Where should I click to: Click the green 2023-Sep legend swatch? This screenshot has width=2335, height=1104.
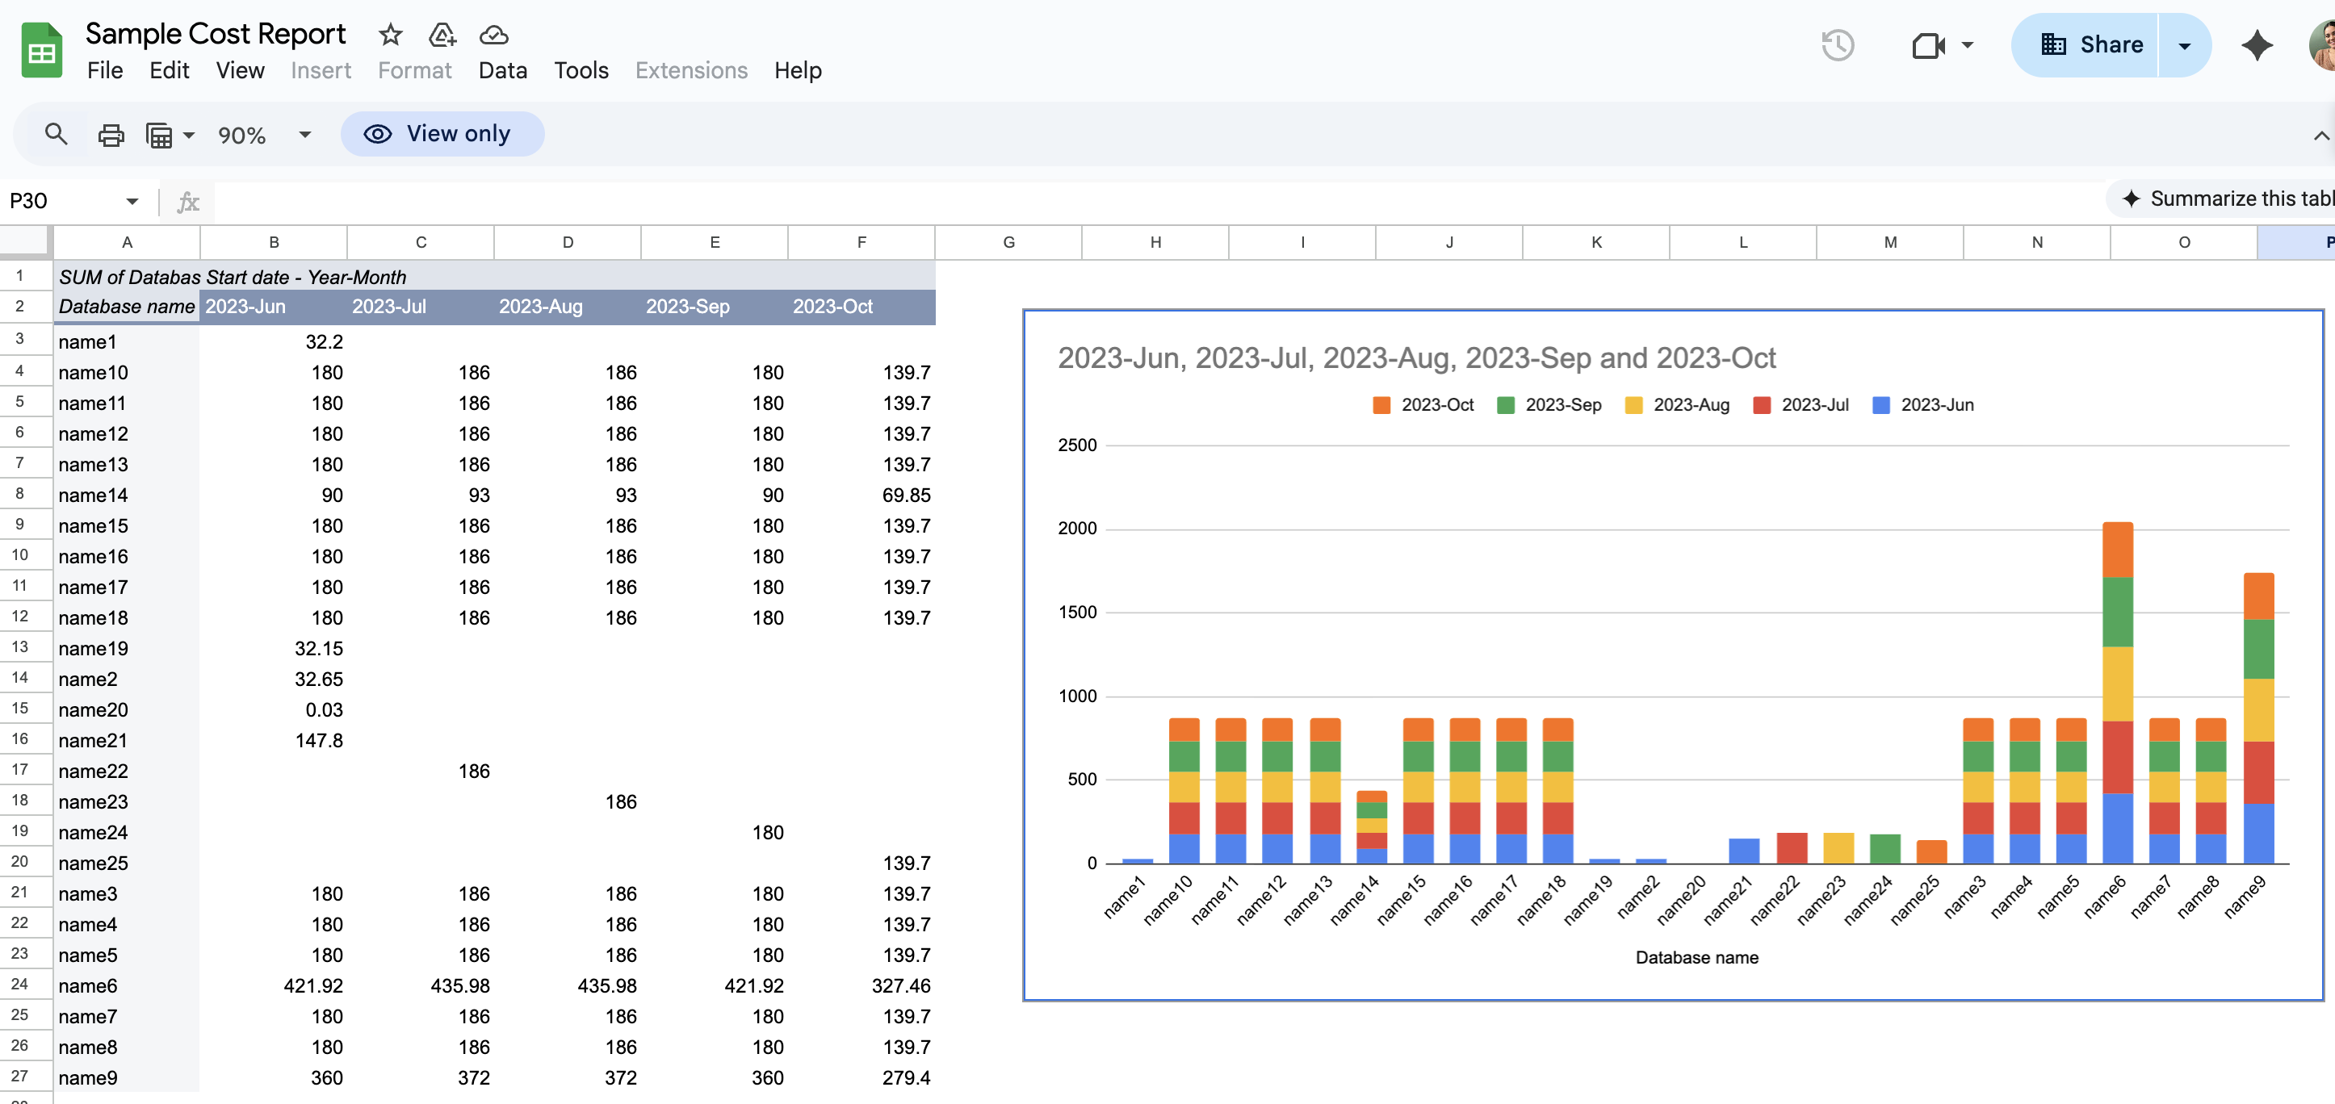[x=1506, y=406]
